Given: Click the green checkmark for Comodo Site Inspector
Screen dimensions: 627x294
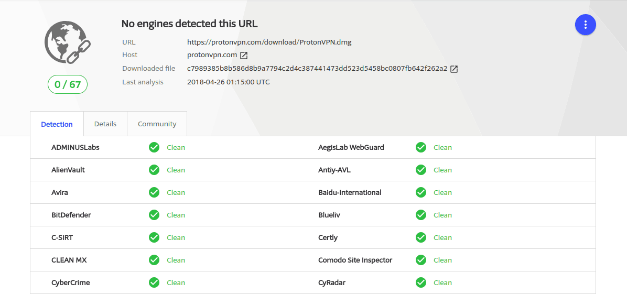Looking at the screenshot, I should coord(420,260).
